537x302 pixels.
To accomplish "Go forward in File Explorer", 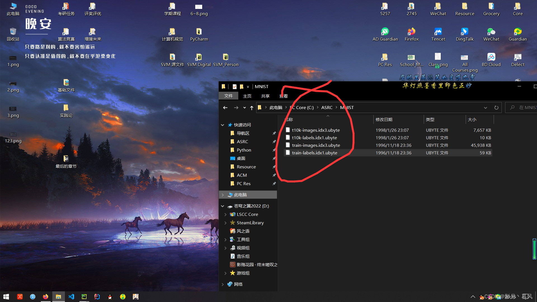I will [x=236, y=108].
